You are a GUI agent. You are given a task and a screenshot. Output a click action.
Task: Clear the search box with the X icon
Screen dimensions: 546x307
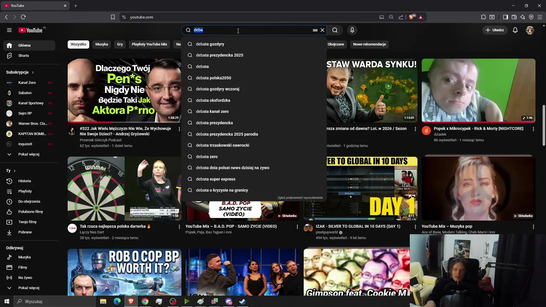[x=322, y=30]
